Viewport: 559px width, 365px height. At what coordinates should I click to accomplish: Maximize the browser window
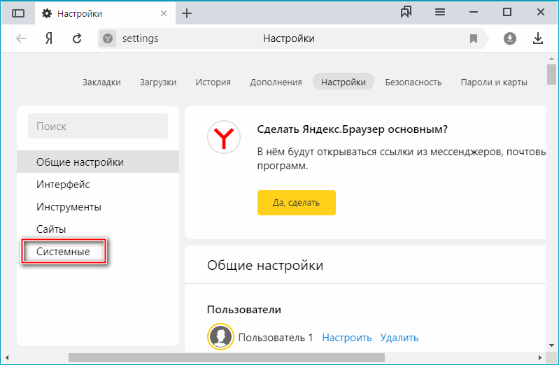(x=507, y=12)
